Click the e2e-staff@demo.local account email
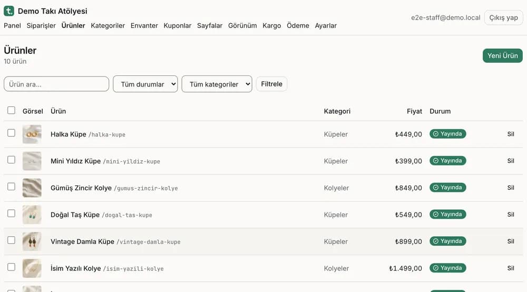The height and width of the screenshot is (292, 527). coord(446,17)
